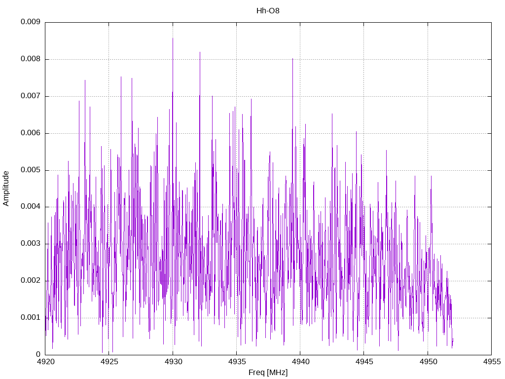Click the spectrum peak just past 4932 MHz
505x379 pixels.
pyautogui.click(x=200, y=52)
